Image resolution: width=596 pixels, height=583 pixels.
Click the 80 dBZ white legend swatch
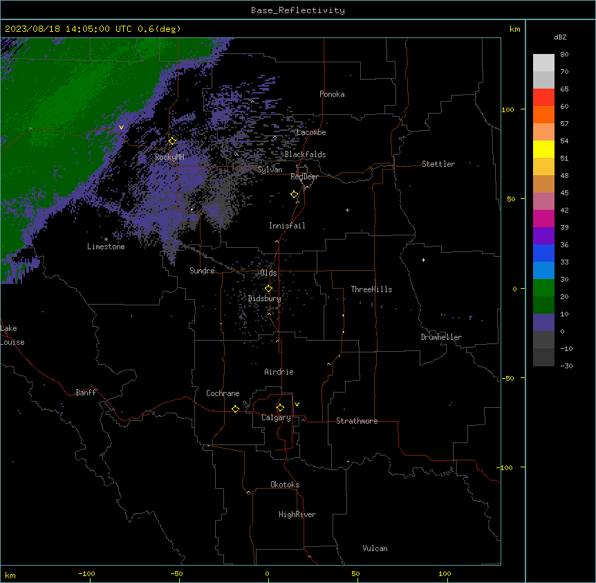pos(543,63)
